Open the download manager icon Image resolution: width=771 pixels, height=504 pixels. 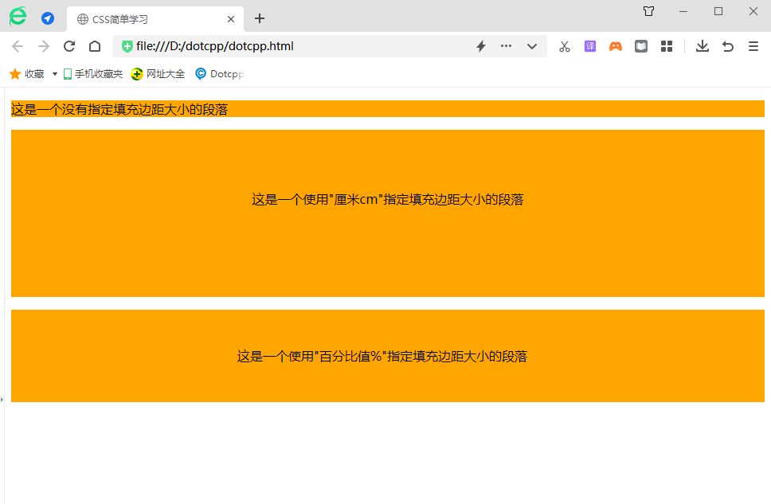point(702,46)
